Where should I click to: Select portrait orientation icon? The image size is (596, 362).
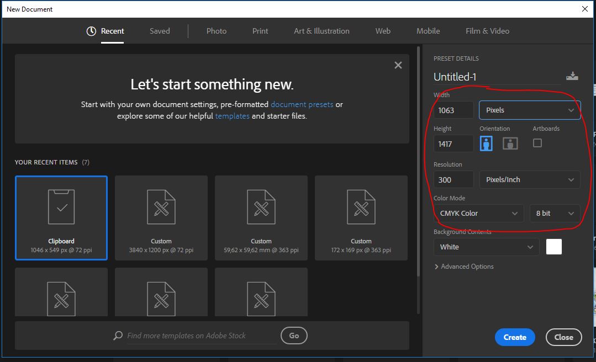[486, 143]
